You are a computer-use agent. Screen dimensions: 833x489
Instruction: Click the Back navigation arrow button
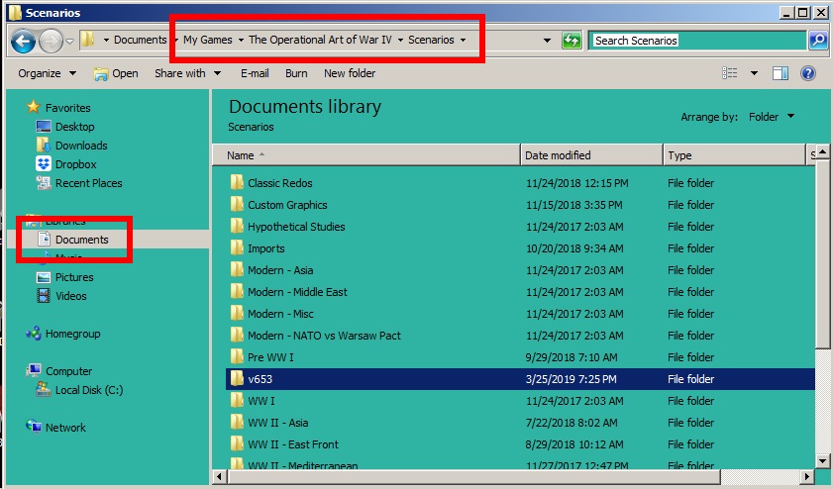[x=23, y=41]
